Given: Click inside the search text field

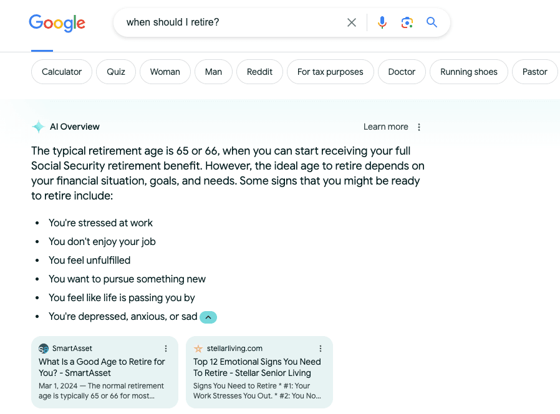Looking at the screenshot, I should click(x=231, y=22).
